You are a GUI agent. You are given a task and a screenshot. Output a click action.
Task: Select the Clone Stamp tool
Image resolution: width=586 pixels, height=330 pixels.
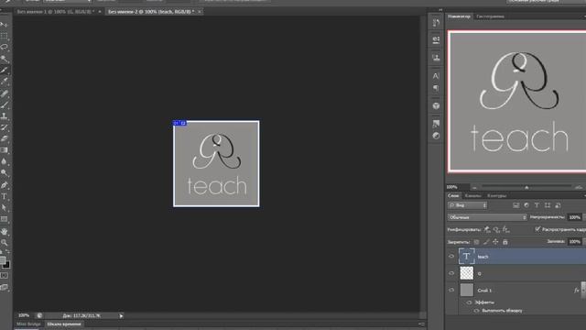pyautogui.click(x=4, y=116)
